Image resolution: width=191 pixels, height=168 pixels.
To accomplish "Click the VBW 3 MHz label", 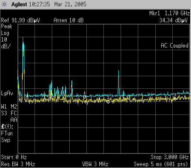I will tap(95, 164).
